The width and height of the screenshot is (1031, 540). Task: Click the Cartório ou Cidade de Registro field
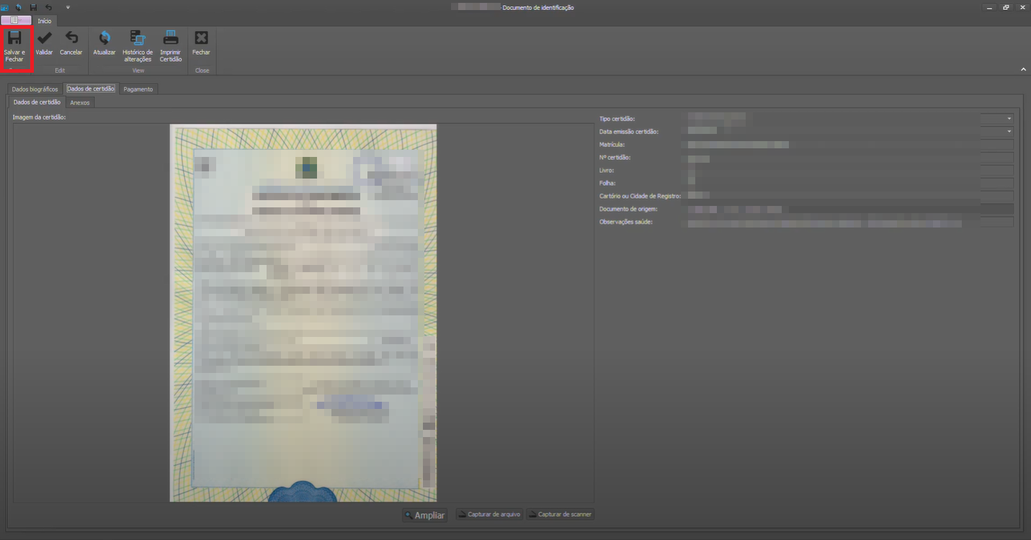849,196
